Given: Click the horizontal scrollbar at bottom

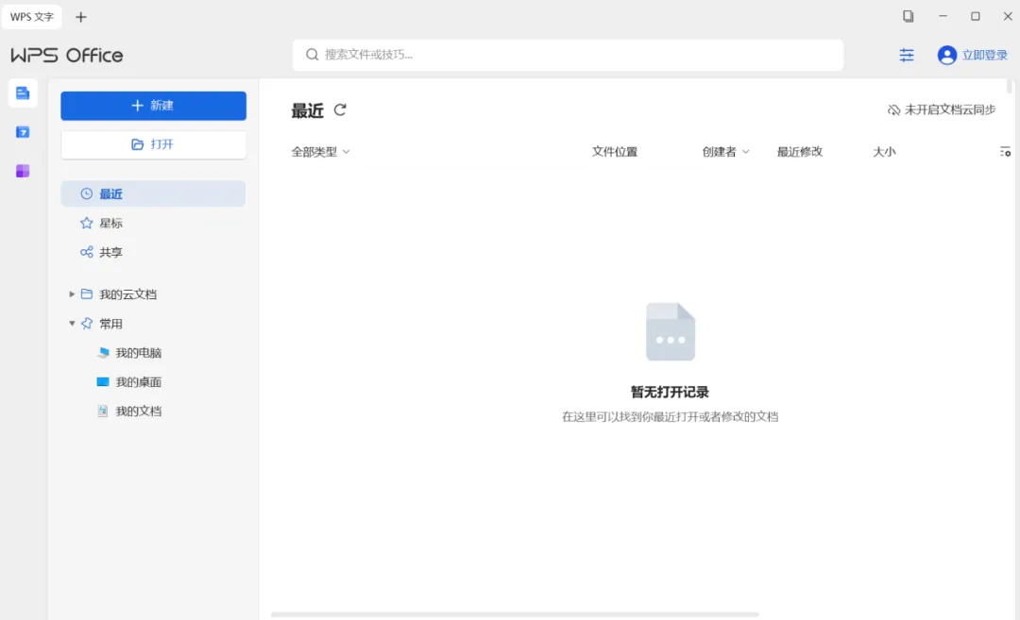Looking at the screenshot, I should [515, 614].
